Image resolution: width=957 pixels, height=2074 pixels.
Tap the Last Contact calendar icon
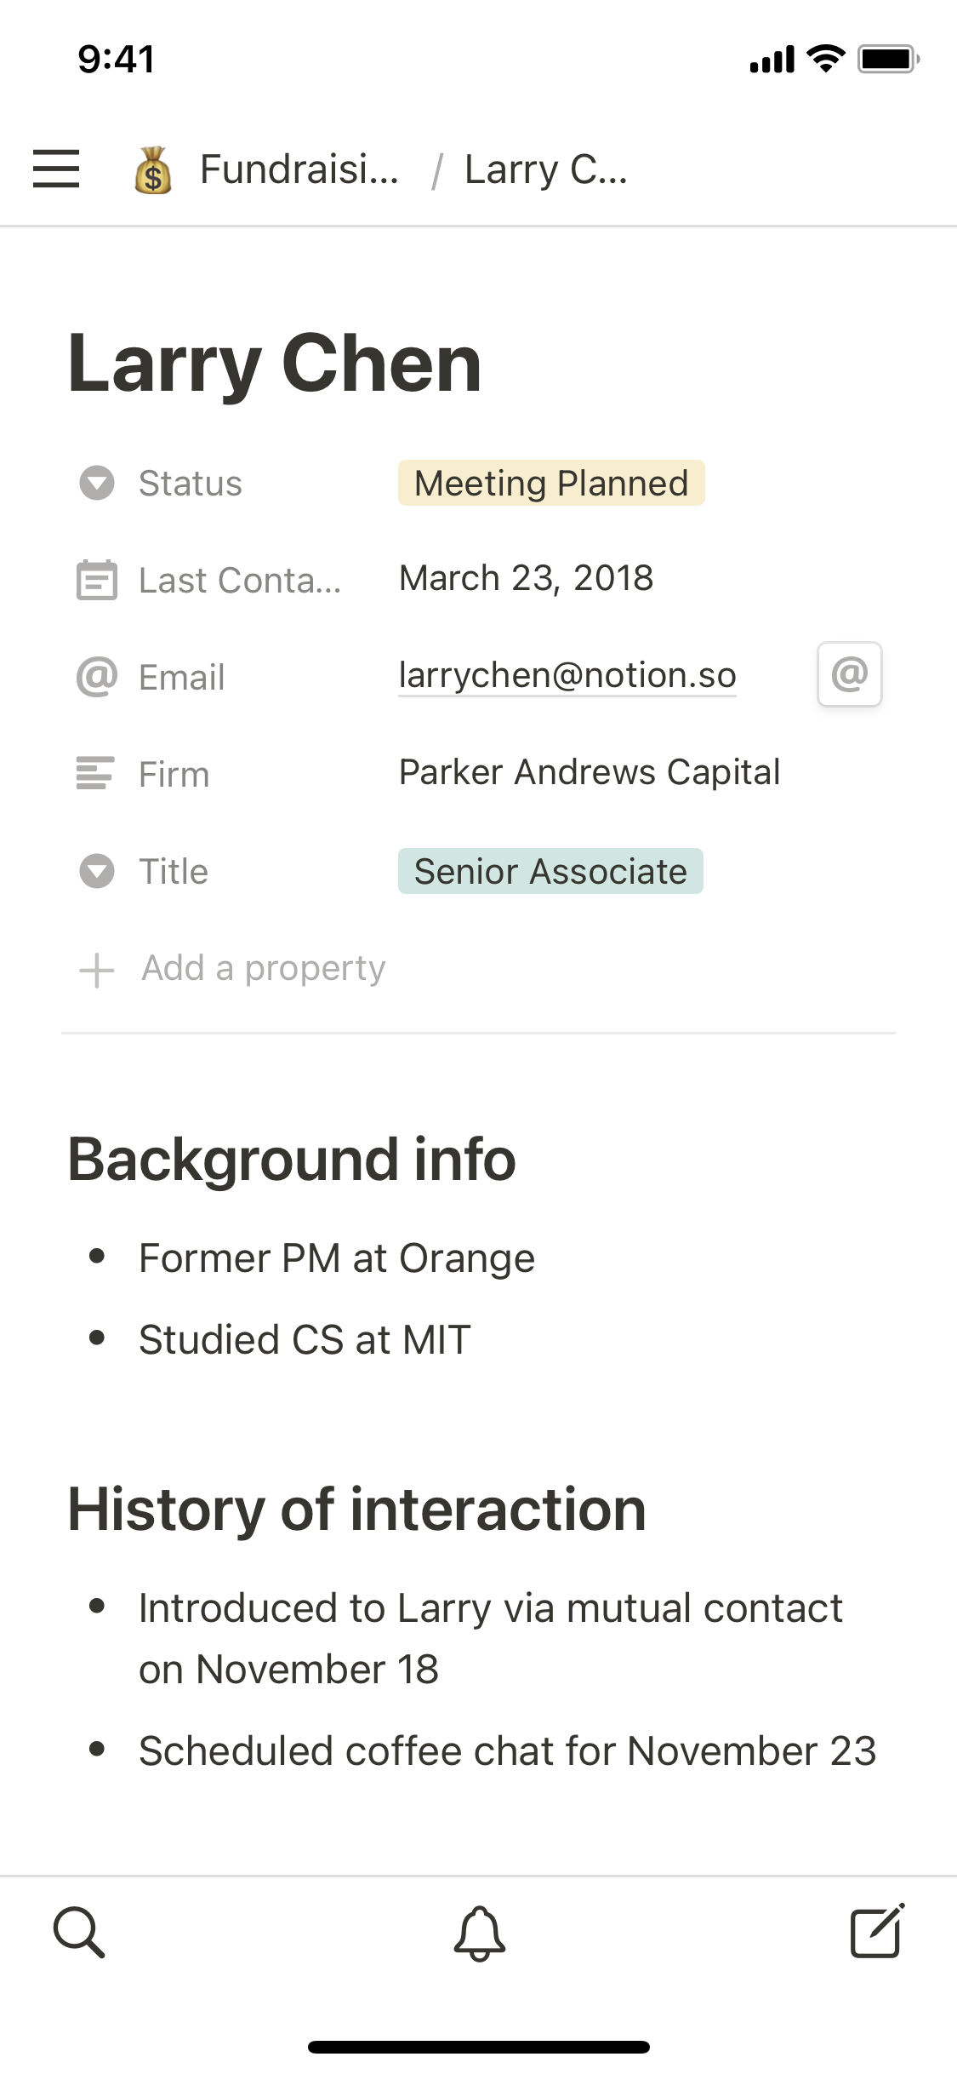(97, 581)
